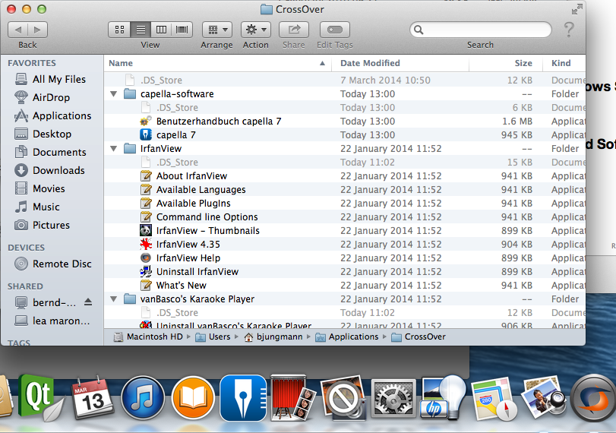Select the IrfanView - Thumbnails panda icon

tap(146, 230)
